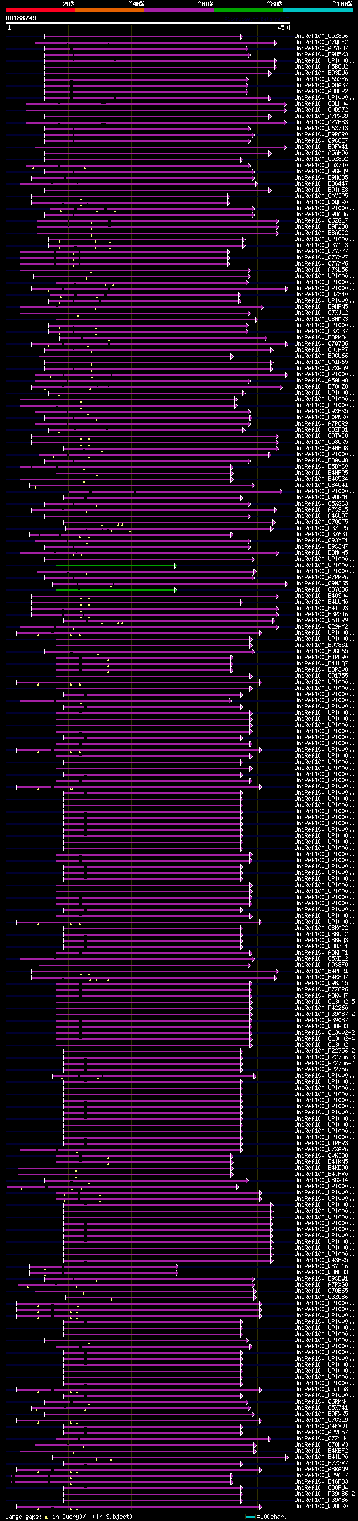The height and width of the screenshot is (1521, 358).
Task: Open hit UniRef100_Q38PU3
Action: 322,1027
